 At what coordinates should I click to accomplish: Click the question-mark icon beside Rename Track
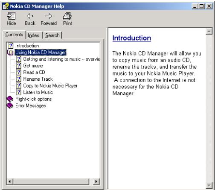[x=19, y=79]
